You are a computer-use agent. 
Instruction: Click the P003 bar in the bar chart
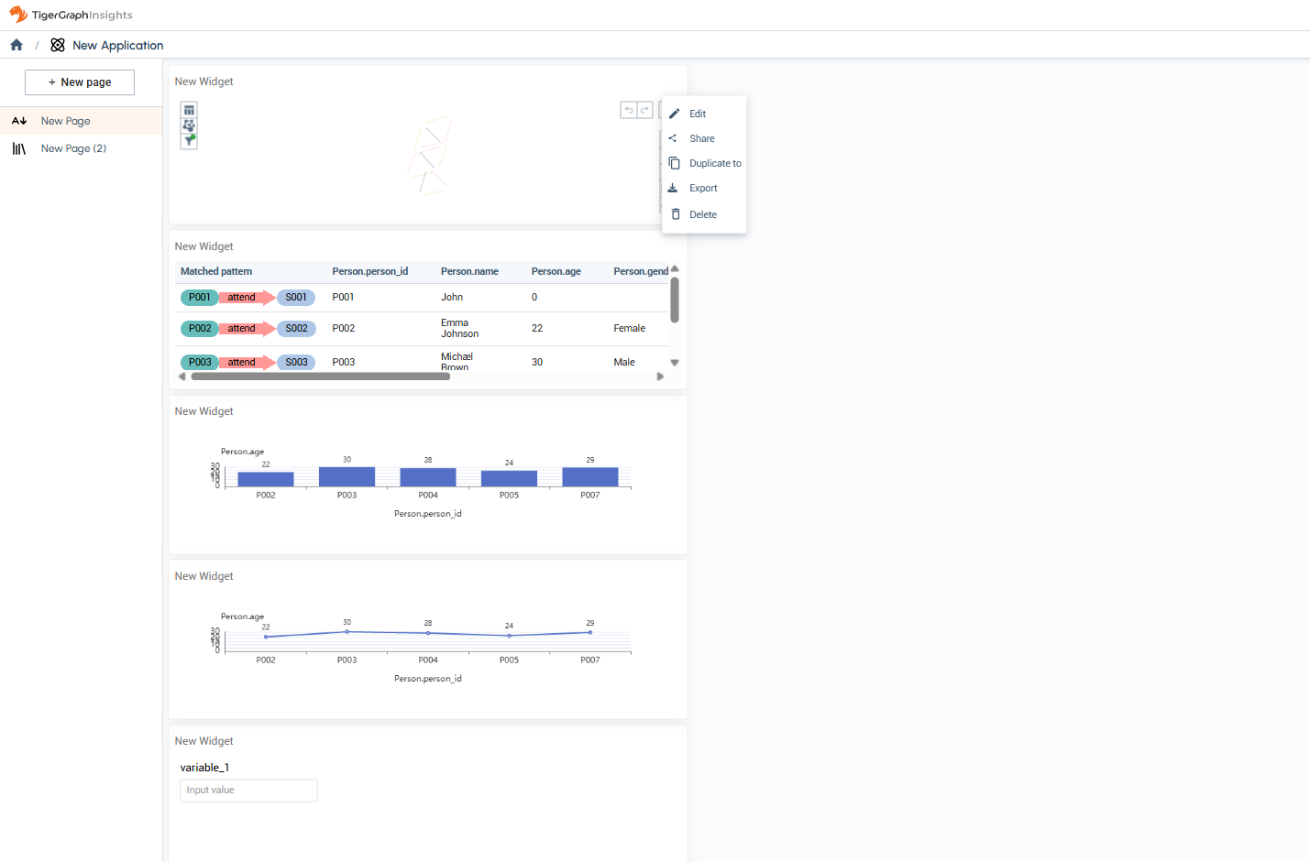pyautogui.click(x=347, y=476)
